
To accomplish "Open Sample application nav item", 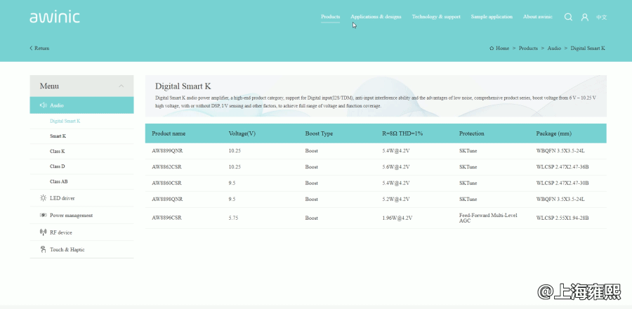I will (x=492, y=17).
